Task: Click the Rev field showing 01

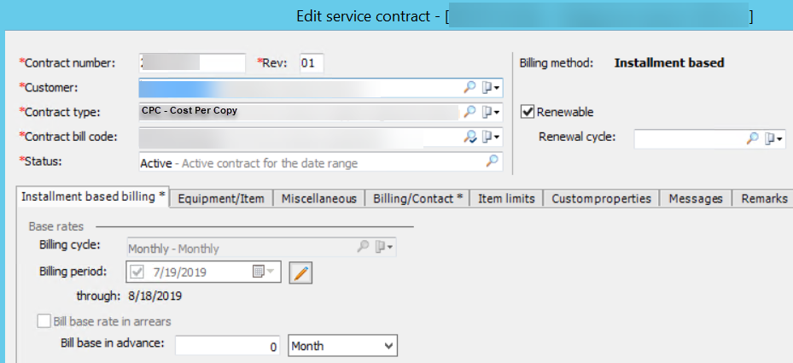Action: click(x=312, y=63)
